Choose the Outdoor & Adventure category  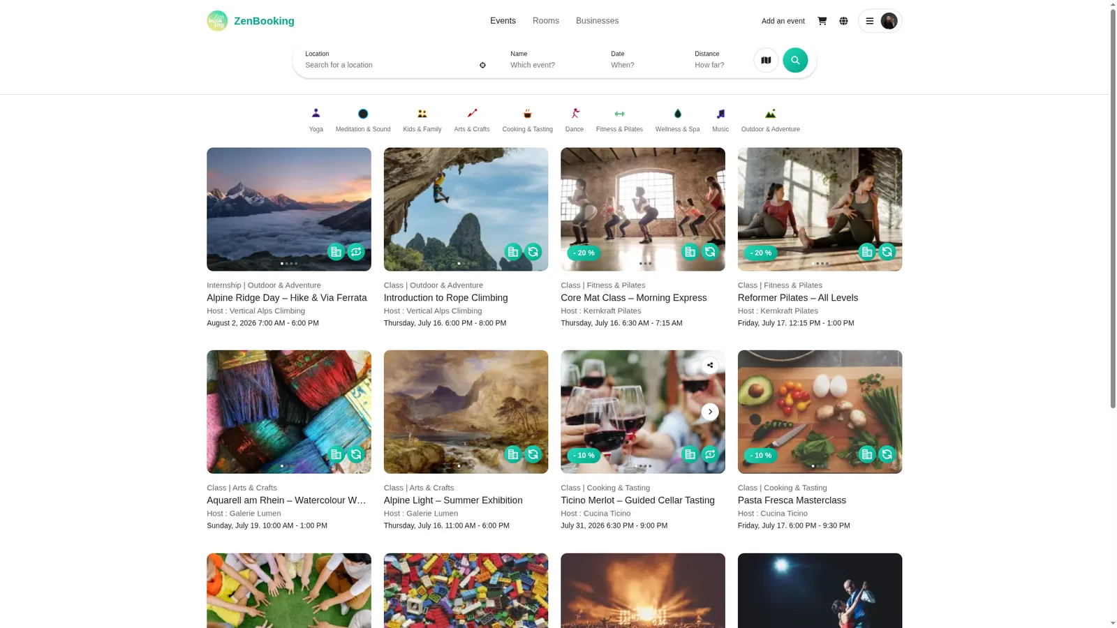tap(770, 120)
